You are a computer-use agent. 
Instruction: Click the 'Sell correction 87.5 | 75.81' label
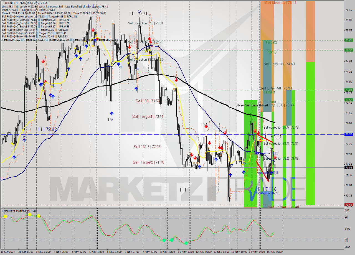[x=145, y=23]
